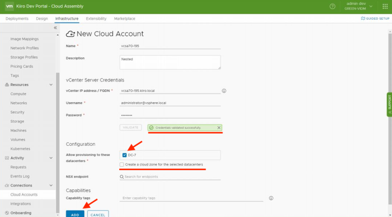Click info icon beside Capability tags field
Screen dimensions: 392x217
click(x=271, y=198)
